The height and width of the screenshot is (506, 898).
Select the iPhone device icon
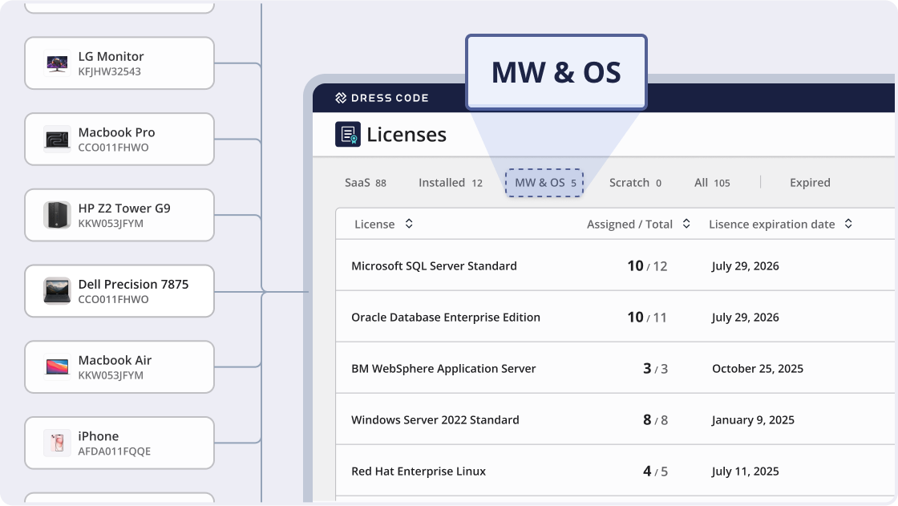[55, 442]
